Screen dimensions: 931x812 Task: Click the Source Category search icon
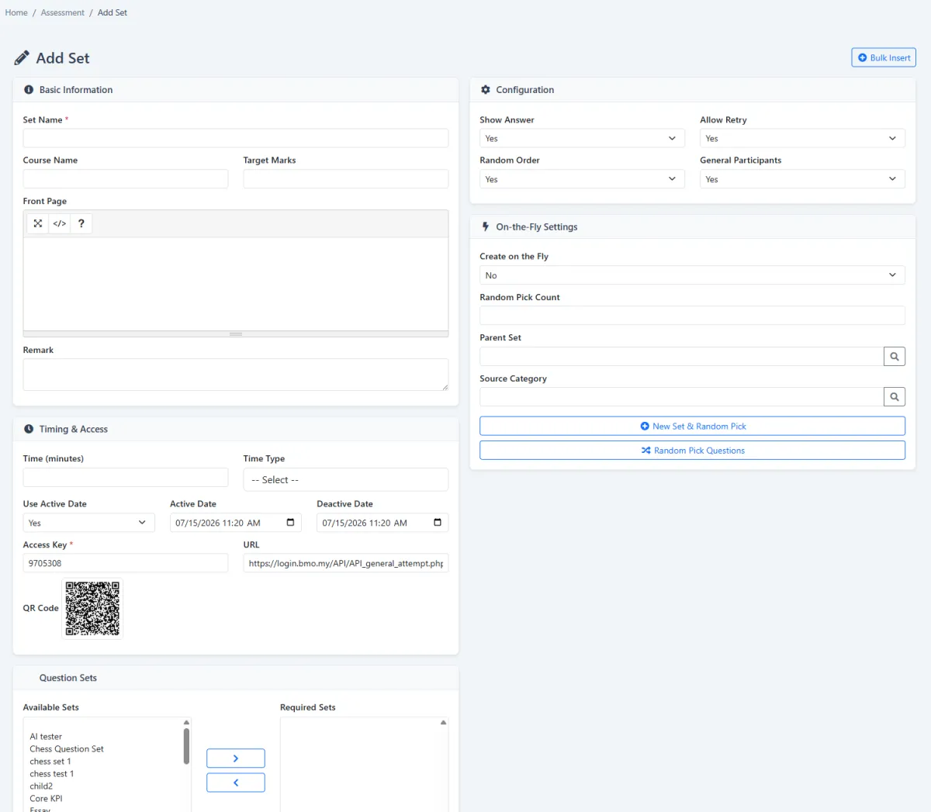tap(895, 396)
